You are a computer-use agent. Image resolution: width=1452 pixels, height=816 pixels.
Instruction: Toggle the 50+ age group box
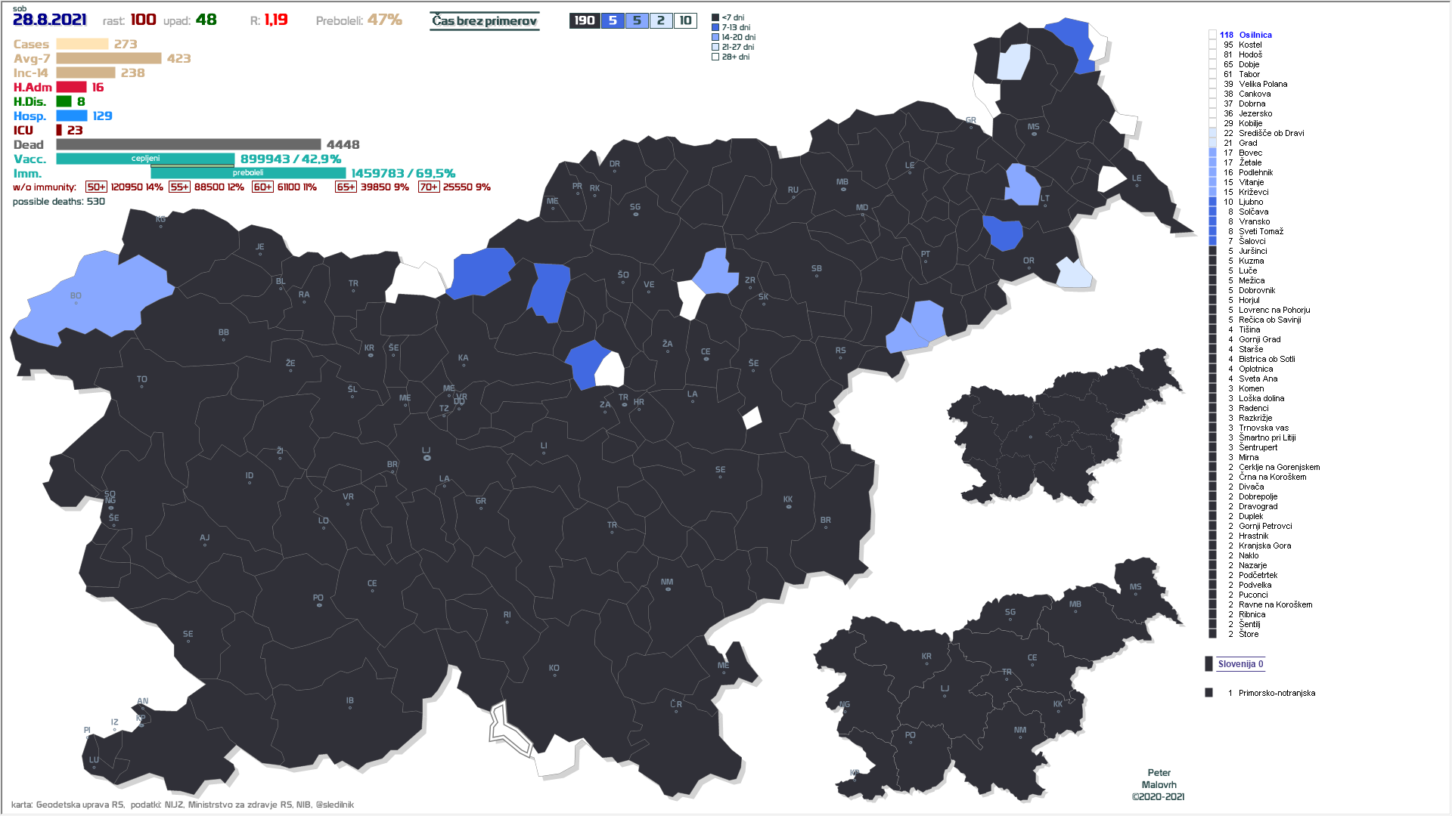click(96, 187)
